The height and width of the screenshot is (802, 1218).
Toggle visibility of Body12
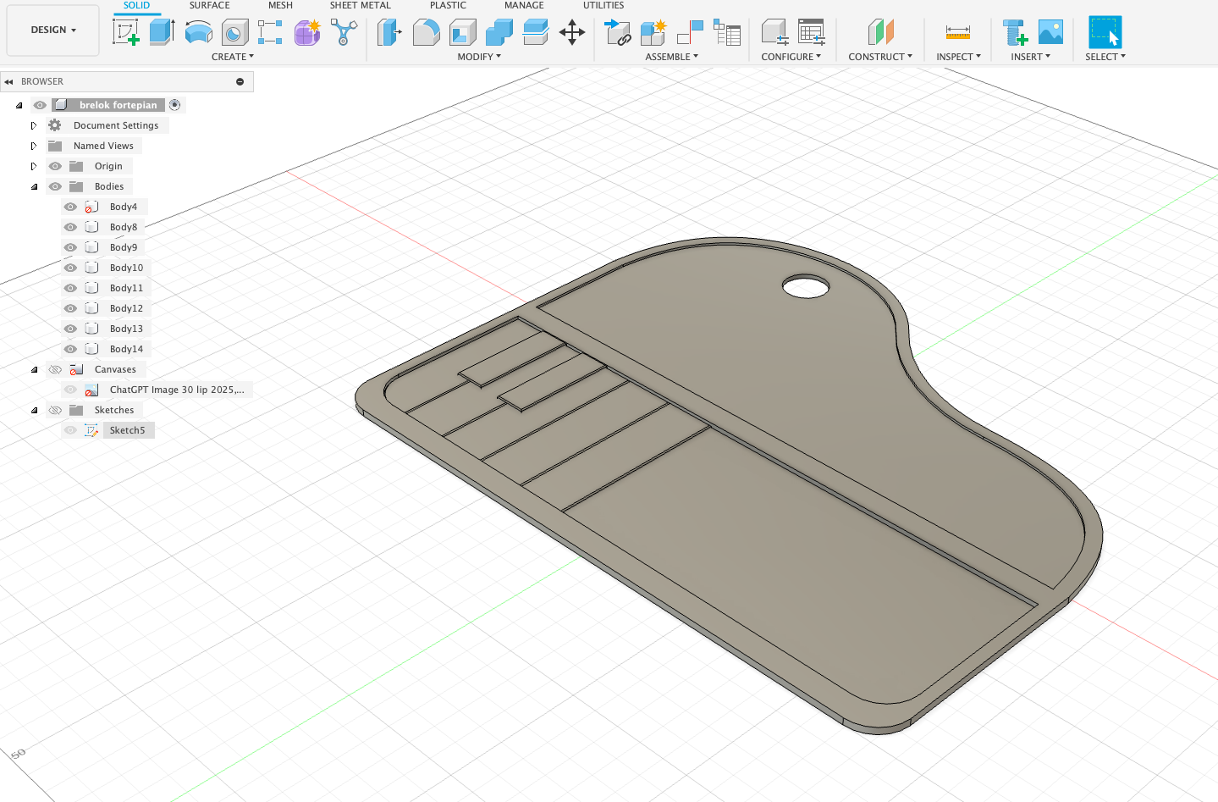(x=70, y=308)
